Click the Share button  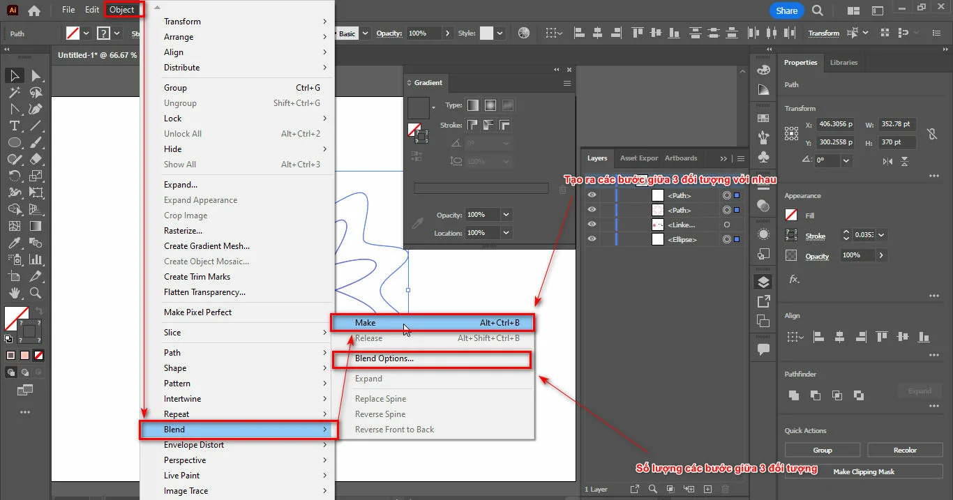pos(786,10)
